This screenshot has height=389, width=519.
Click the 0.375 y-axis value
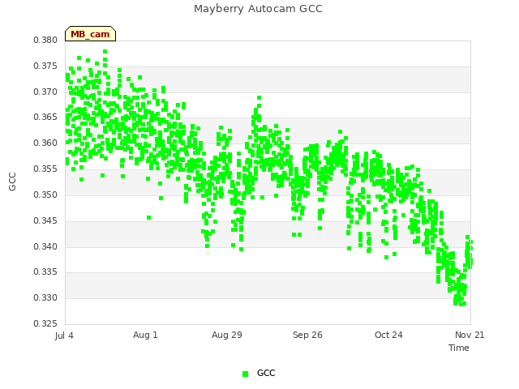click(45, 66)
